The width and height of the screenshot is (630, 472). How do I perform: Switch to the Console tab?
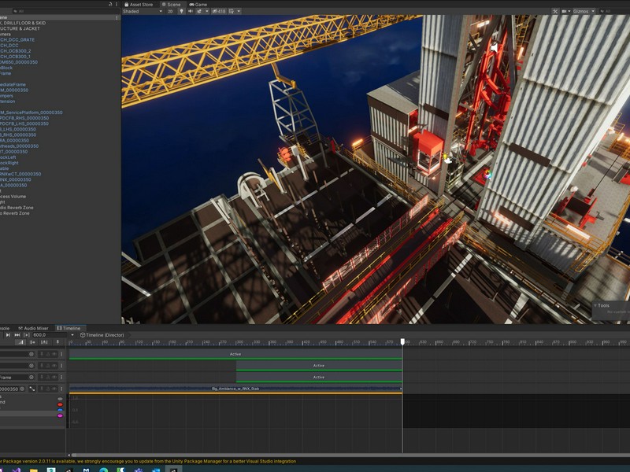pyautogui.click(x=5, y=328)
